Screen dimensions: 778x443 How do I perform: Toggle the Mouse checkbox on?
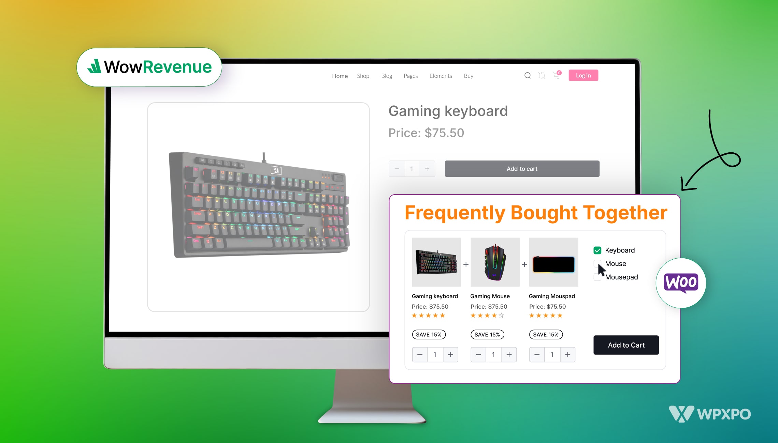point(597,263)
